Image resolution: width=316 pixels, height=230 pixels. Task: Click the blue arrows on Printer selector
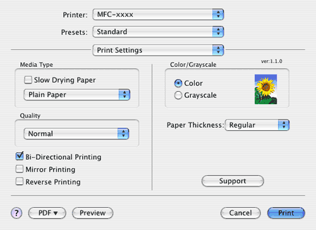pos(218,15)
